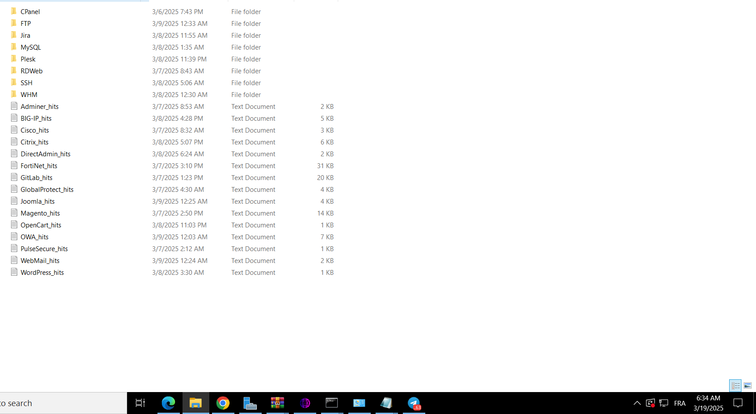Open the Server Manager taskbar icon

[250, 403]
